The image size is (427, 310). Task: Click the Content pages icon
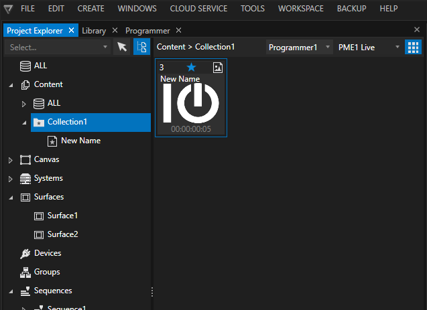[25, 85]
